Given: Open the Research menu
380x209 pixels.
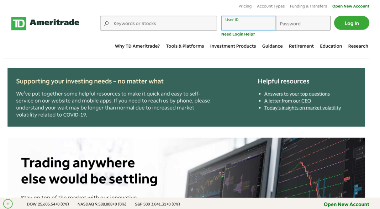Looking at the screenshot, I should click(x=358, y=46).
